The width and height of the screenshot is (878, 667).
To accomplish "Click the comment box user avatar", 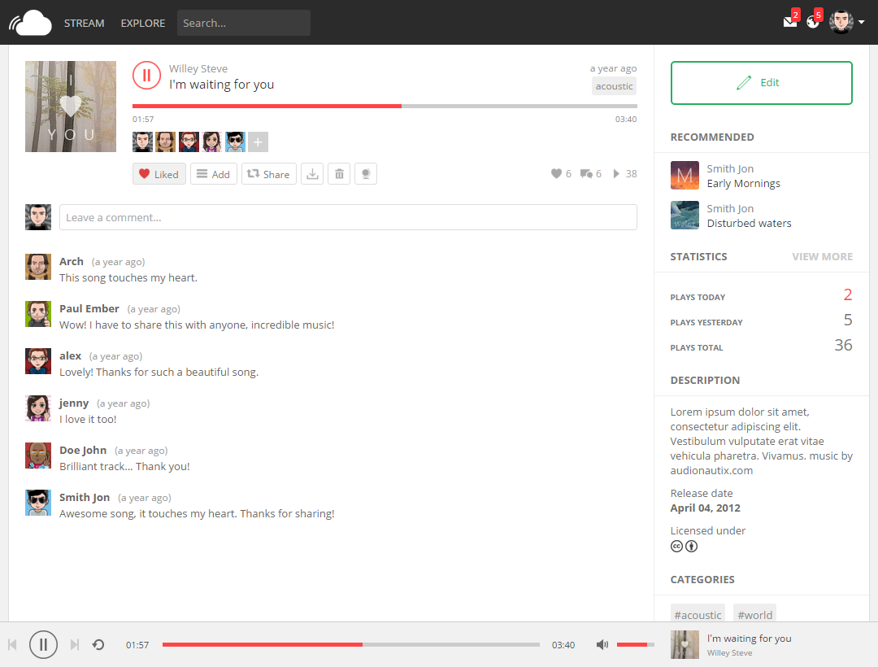I will [38, 217].
